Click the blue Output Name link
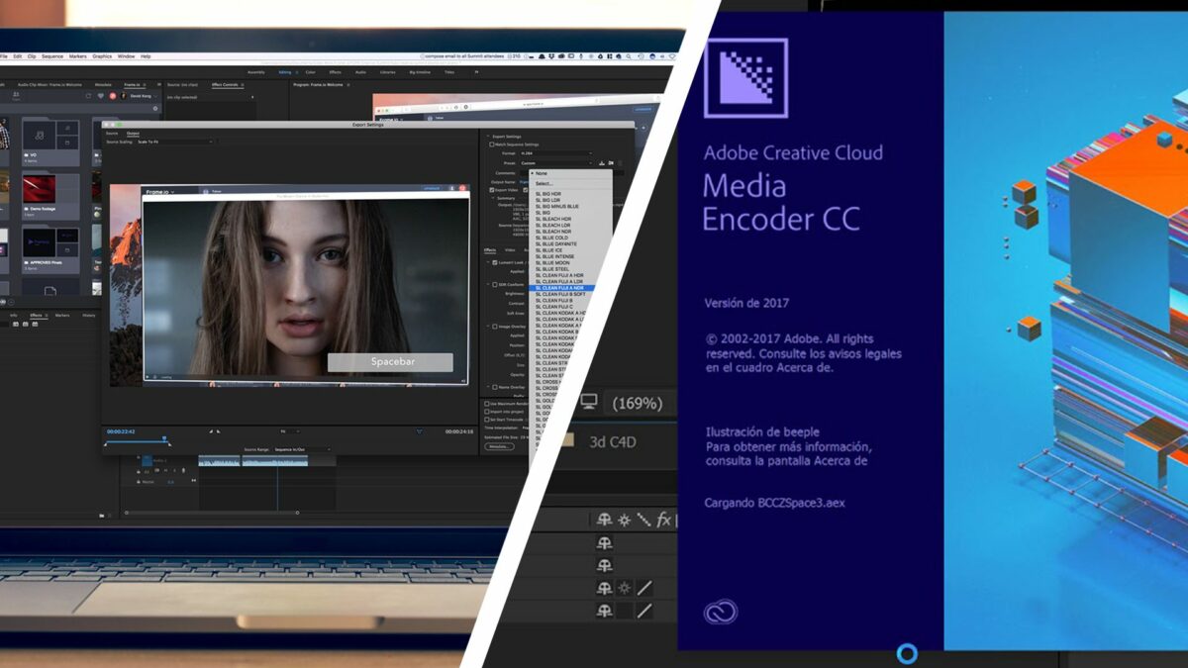Image resolution: width=1188 pixels, height=668 pixels. tap(524, 182)
